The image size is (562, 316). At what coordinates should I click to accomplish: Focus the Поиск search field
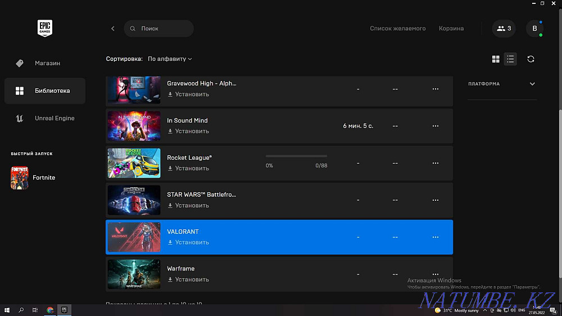pos(159,28)
